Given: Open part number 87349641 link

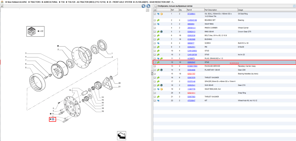Looking at the screenshot, I should [191, 14].
